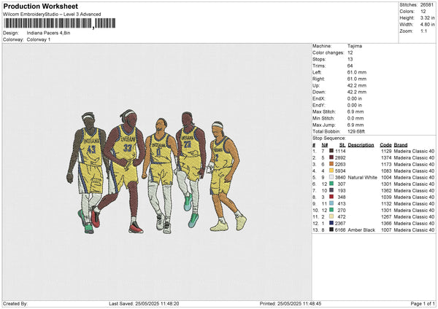The image size is (438, 309).
Task: Click the Up value '42.2 mm'
Action: click(x=357, y=85)
